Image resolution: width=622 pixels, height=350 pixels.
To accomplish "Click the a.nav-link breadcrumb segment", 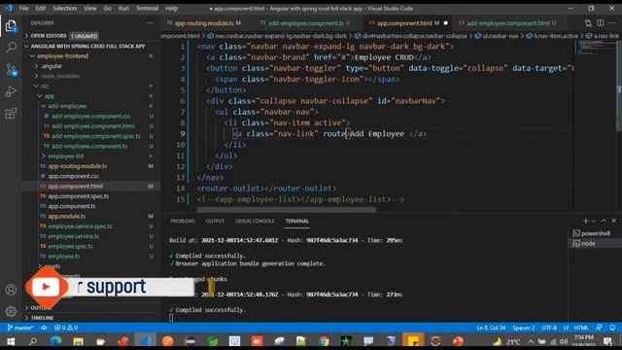I will pyautogui.click(x=603, y=36).
